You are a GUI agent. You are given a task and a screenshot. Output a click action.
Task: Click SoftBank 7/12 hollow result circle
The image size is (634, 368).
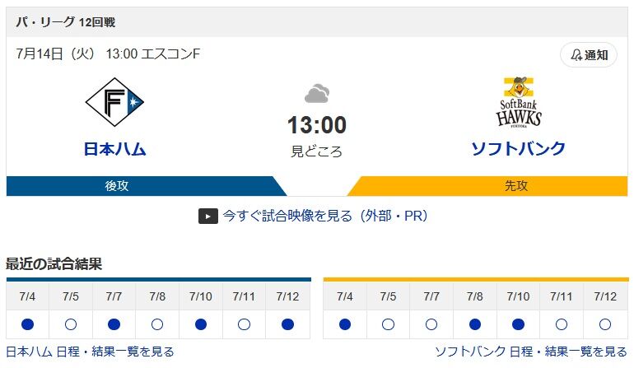(x=605, y=324)
